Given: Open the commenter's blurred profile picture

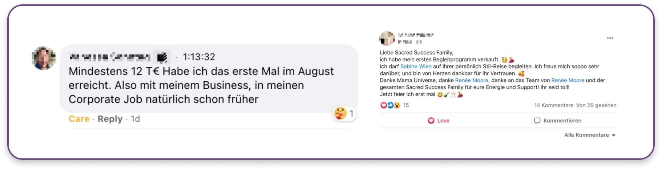Looking at the screenshot, I should [x=44, y=58].
